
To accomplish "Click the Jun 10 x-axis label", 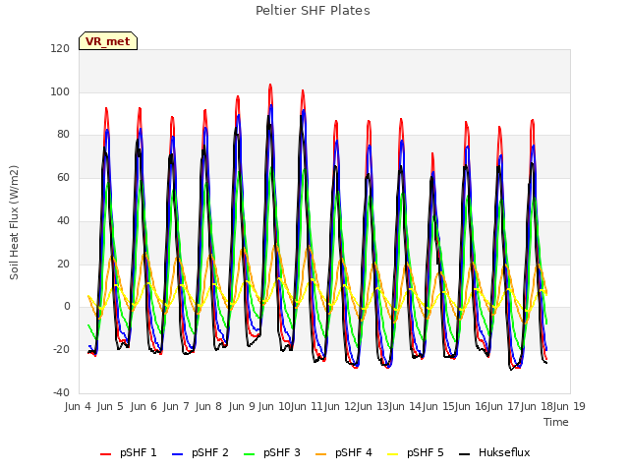I will [x=274, y=406].
